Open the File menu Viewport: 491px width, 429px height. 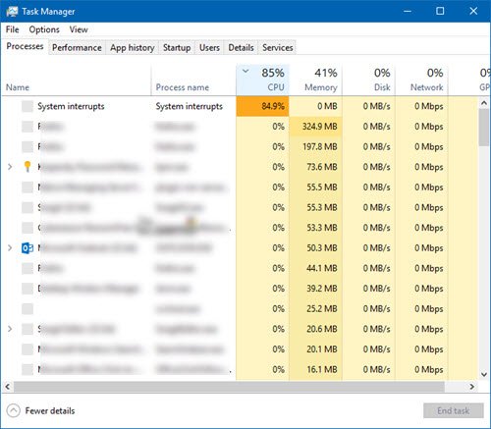click(13, 29)
